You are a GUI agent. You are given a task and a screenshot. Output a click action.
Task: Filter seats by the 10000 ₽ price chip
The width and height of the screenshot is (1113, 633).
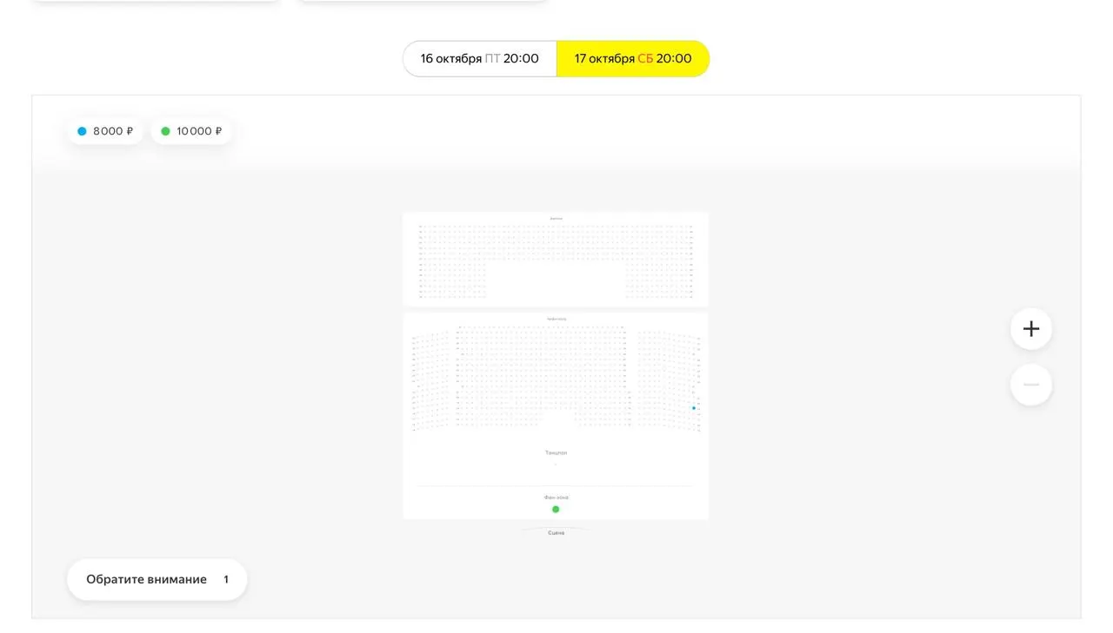tap(191, 131)
